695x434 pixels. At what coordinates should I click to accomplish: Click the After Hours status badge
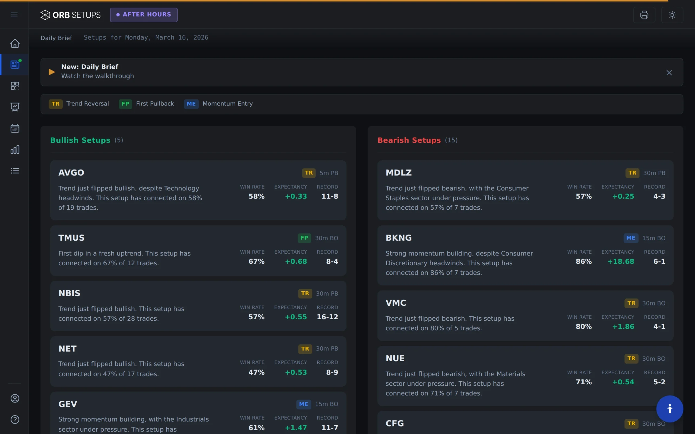[x=144, y=15]
